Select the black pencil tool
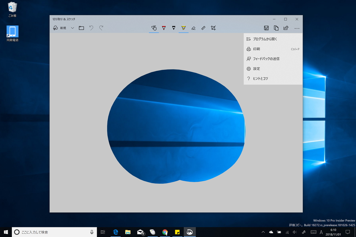 tap(174, 28)
